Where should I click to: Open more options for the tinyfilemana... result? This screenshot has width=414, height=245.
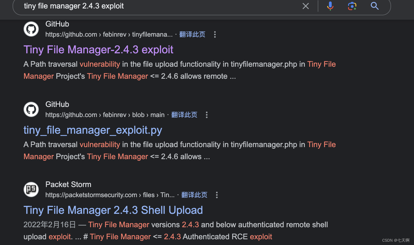point(215,34)
